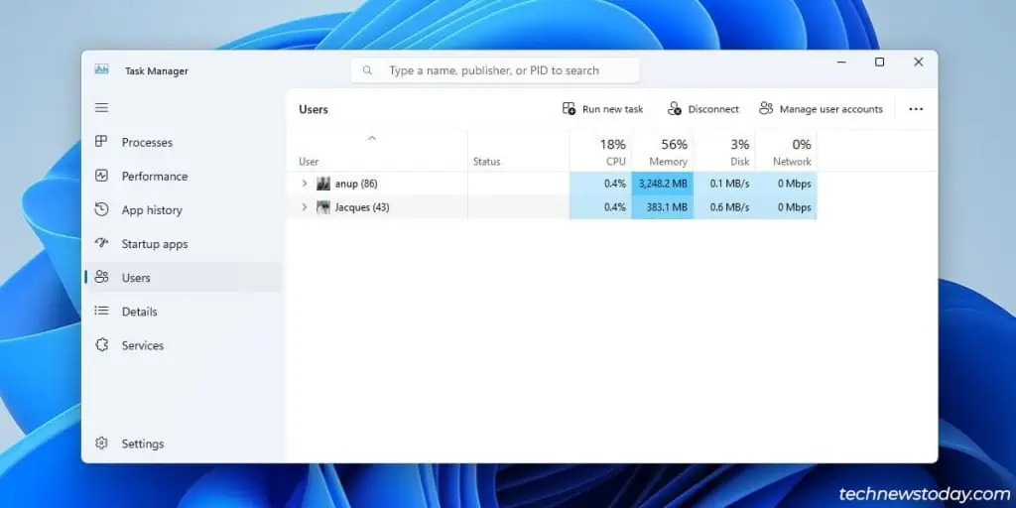Click the Settings gear icon

tap(101, 444)
